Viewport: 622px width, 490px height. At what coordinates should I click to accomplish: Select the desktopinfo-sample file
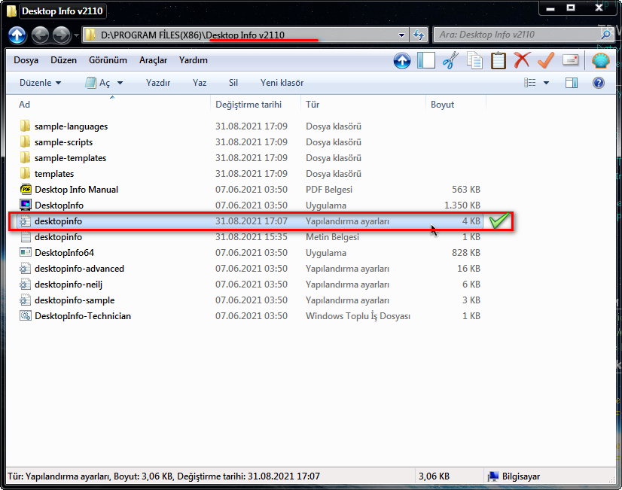(x=250, y=300)
